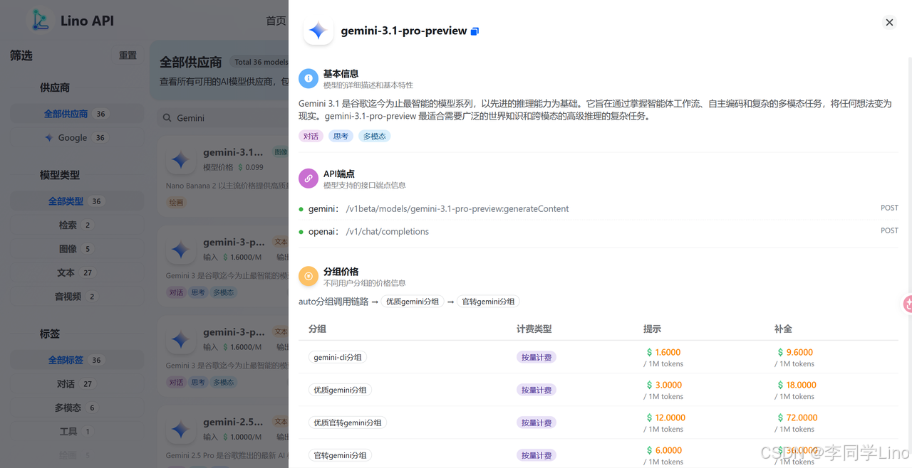The width and height of the screenshot is (912, 468).
Task: Select the 全部标签 tag filter
Action: (x=76, y=360)
